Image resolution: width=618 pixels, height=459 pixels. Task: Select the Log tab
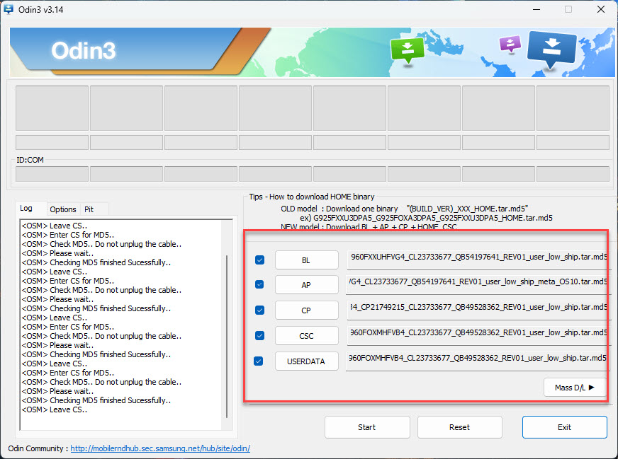click(x=26, y=209)
